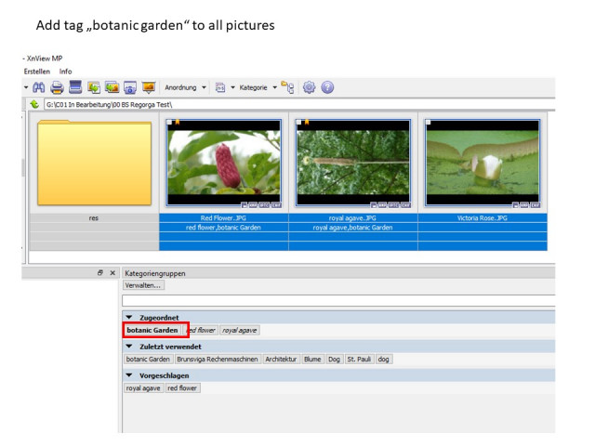Click the Verwalten... button
Image resolution: width=595 pixels, height=446 pixels.
click(143, 285)
